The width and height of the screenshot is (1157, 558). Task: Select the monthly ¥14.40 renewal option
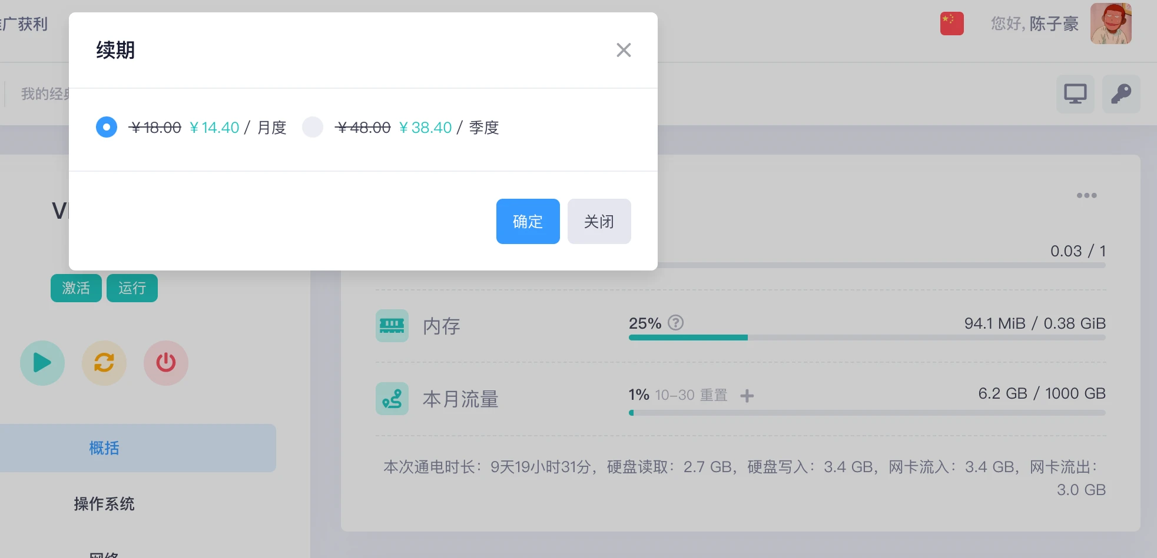[x=107, y=127]
